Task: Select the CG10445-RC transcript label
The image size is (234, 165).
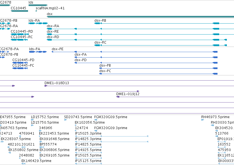Action: (x=22, y=37)
